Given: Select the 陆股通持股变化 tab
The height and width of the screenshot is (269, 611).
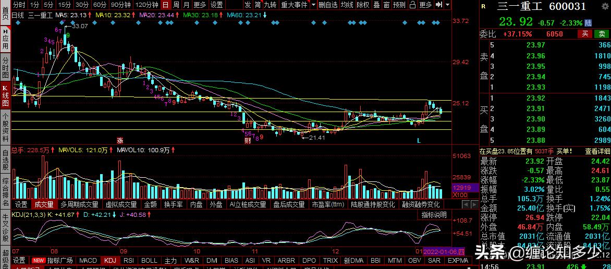Looking at the screenshot, I should coord(373,205).
